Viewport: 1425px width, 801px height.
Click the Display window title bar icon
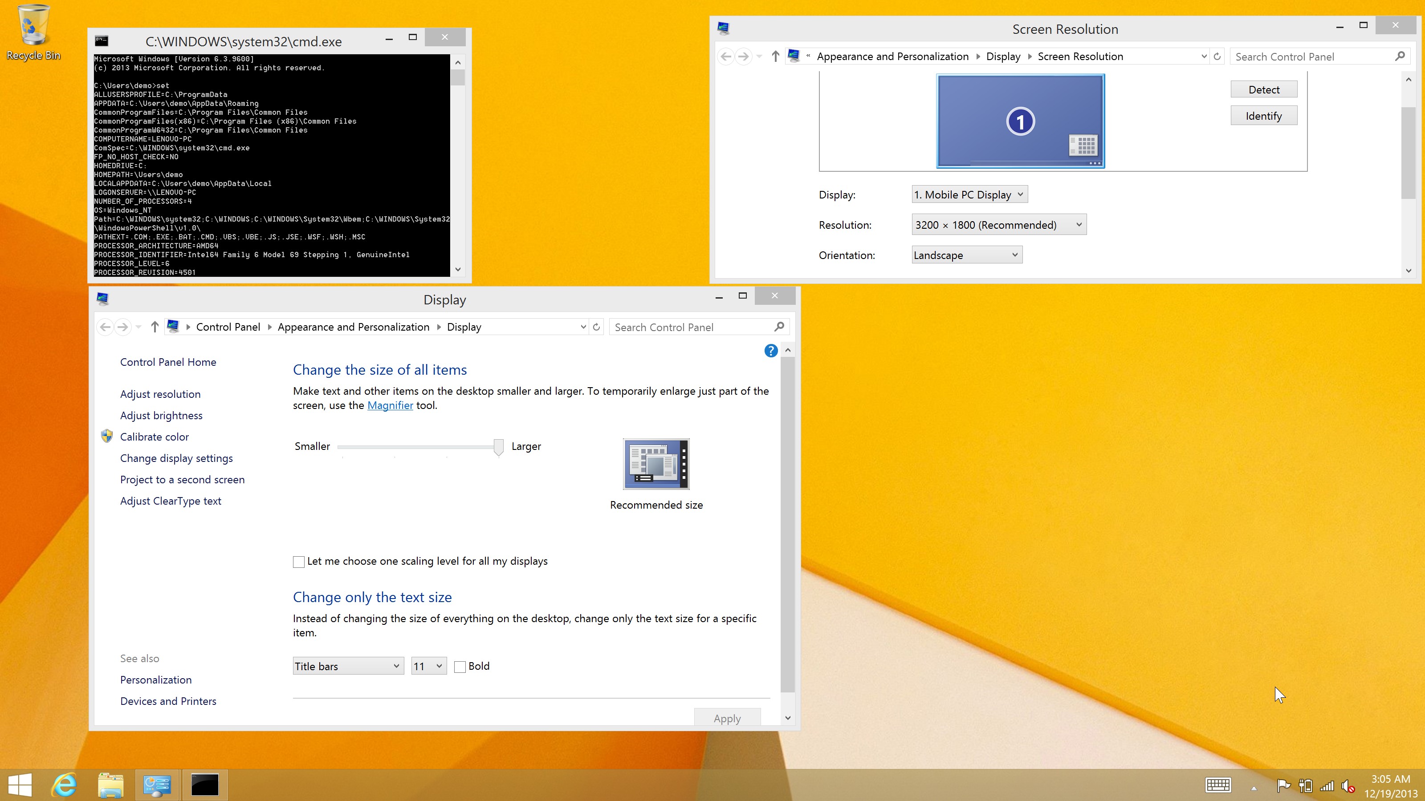point(103,299)
